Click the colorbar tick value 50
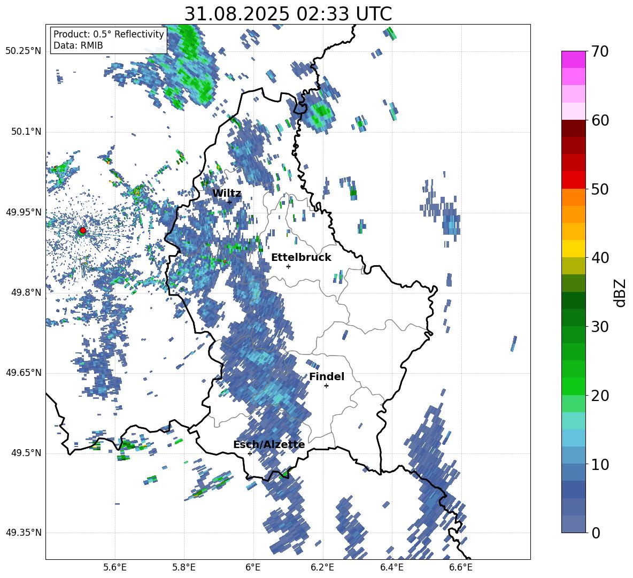 [x=600, y=189]
